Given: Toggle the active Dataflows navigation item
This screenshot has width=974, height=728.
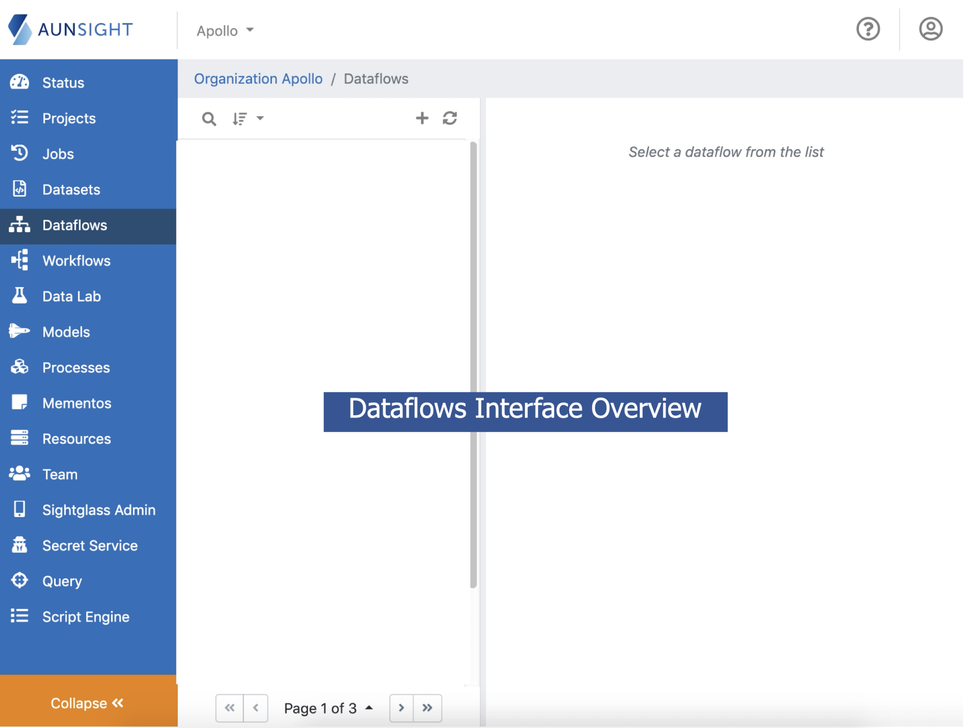Looking at the screenshot, I should click(74, 225).
